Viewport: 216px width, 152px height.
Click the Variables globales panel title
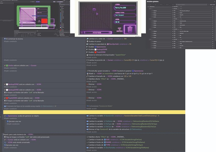pos(155,2)
